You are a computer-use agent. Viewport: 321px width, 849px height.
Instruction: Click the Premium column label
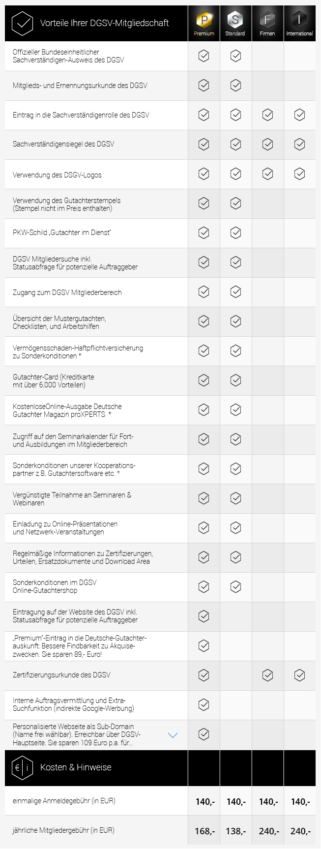click(204, 33)
